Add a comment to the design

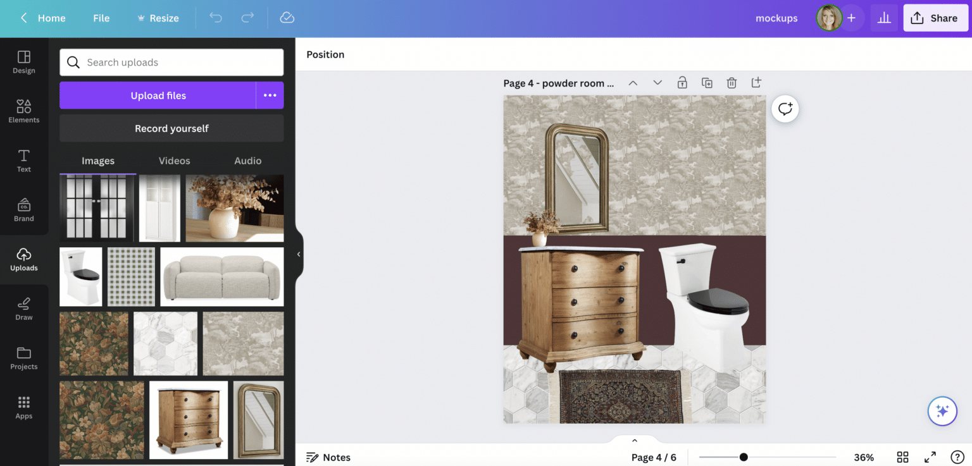(x=785, y=109)
